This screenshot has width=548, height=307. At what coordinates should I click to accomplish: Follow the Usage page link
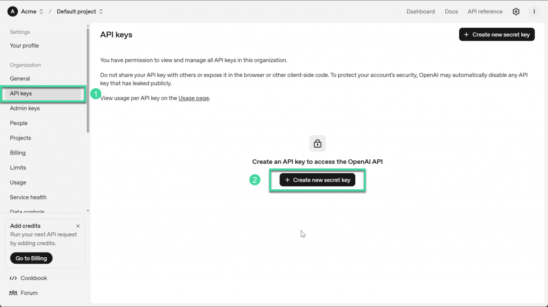[193, 98]
